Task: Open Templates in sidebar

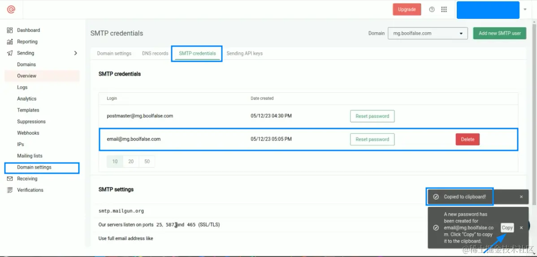Action: tap(28, 110)
